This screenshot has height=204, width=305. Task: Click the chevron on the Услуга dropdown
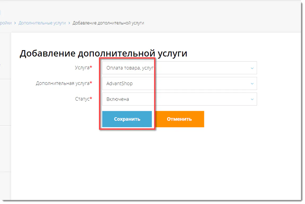[252, 68]
